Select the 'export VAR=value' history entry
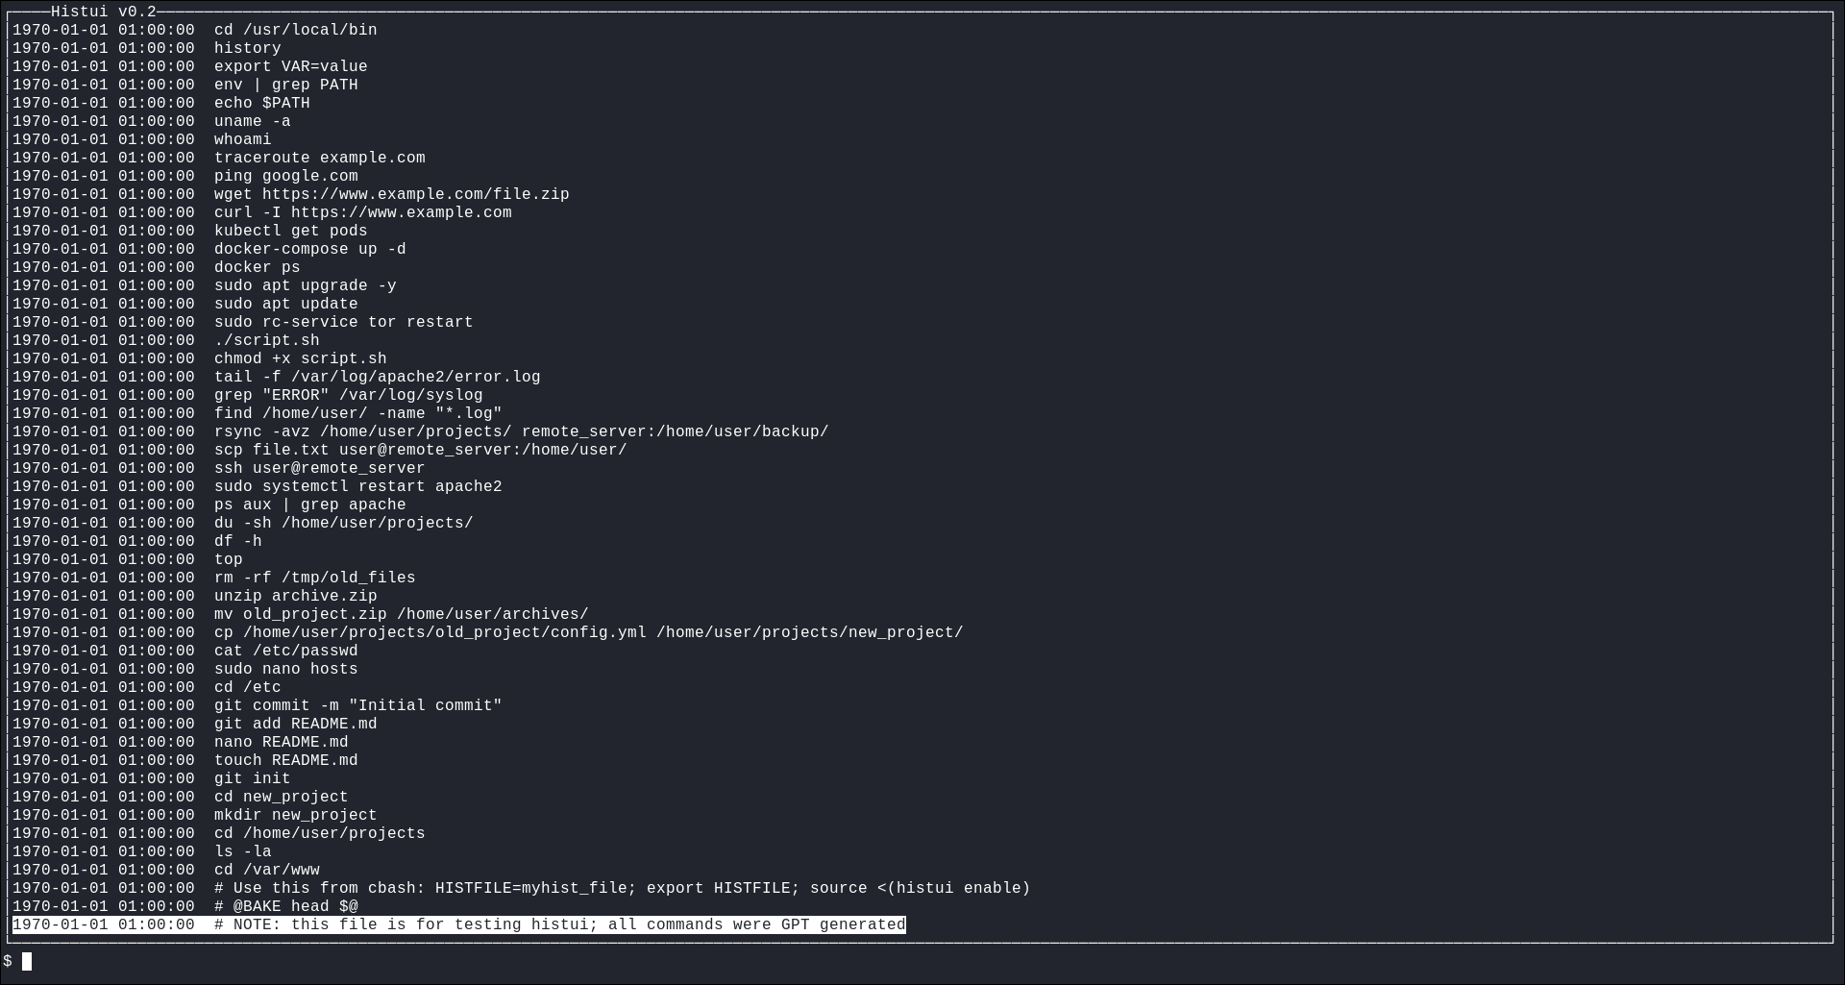The width and height of the screenshot is (1845, 985). coord(290,66)
